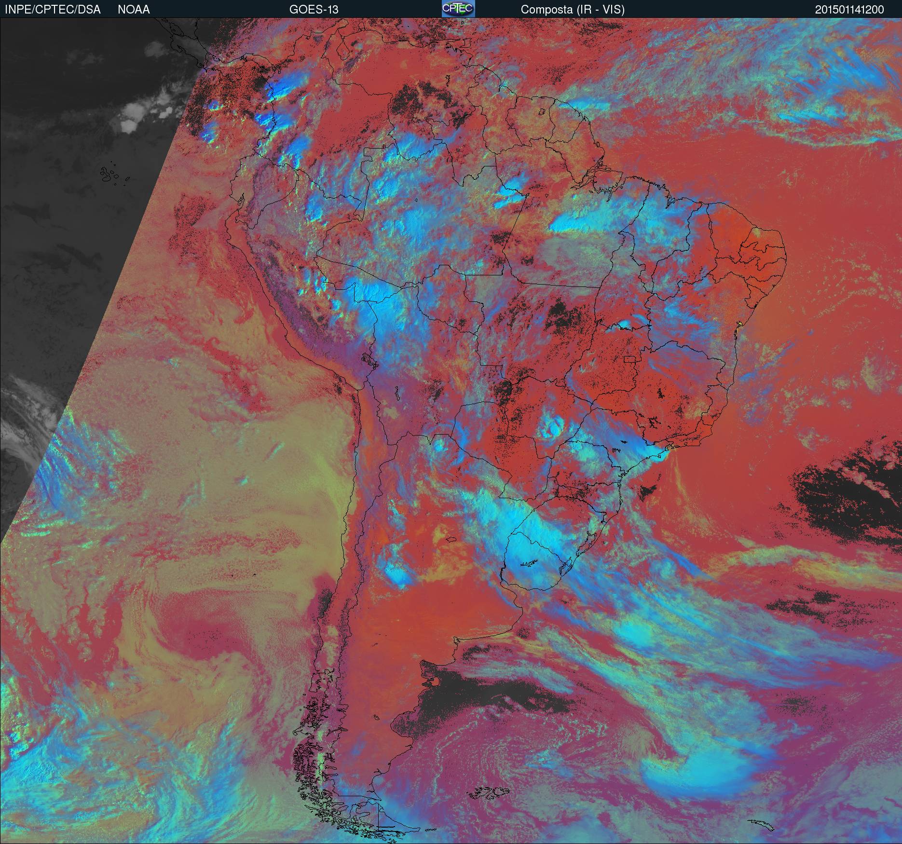Click the CPTEC logo in header

point(458,9)
